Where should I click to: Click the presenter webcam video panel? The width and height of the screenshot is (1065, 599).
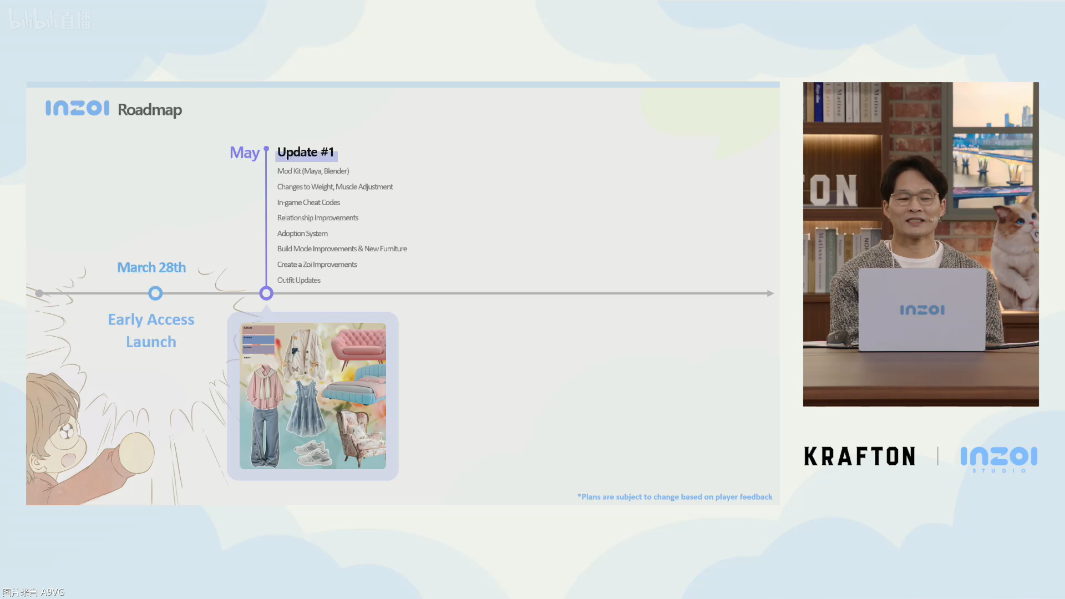tap(921, 244)
